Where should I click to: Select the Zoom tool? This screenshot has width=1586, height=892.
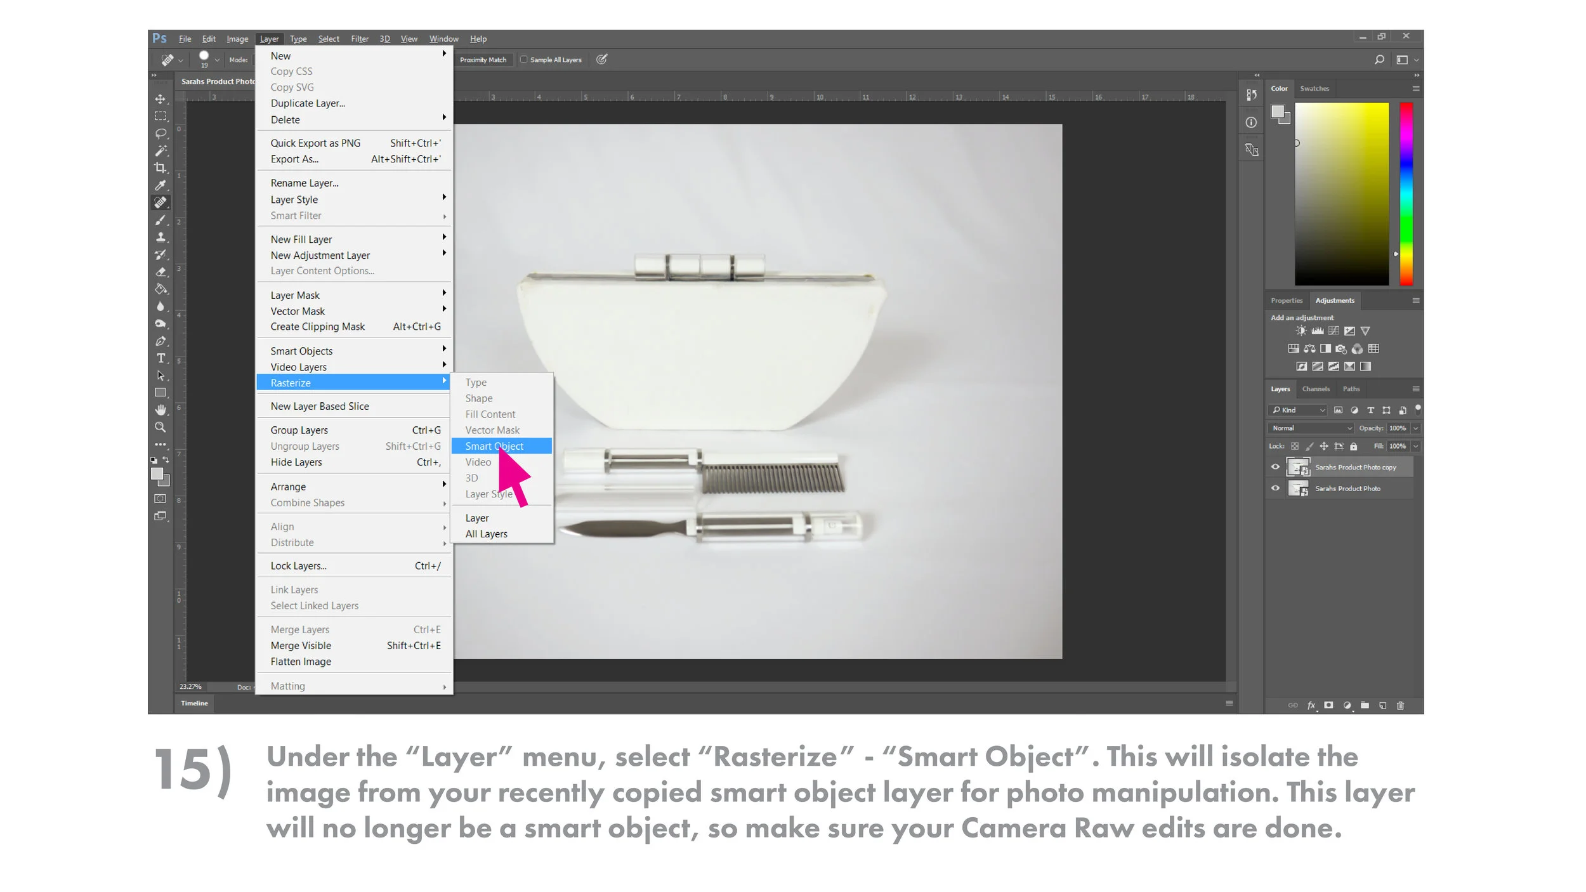161,428
